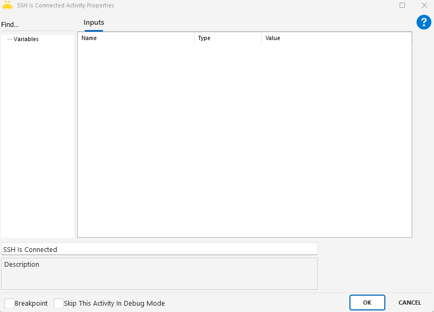
Task: Focus the SSH Is Connected name field
Action: pos(159,249)
